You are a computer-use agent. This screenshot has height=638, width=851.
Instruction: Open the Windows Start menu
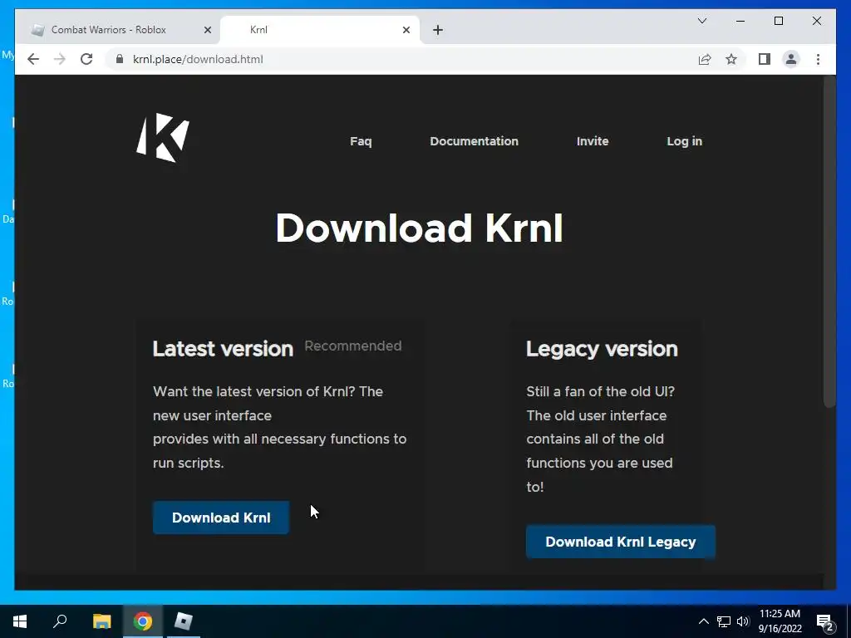click(x=20, y=621)
